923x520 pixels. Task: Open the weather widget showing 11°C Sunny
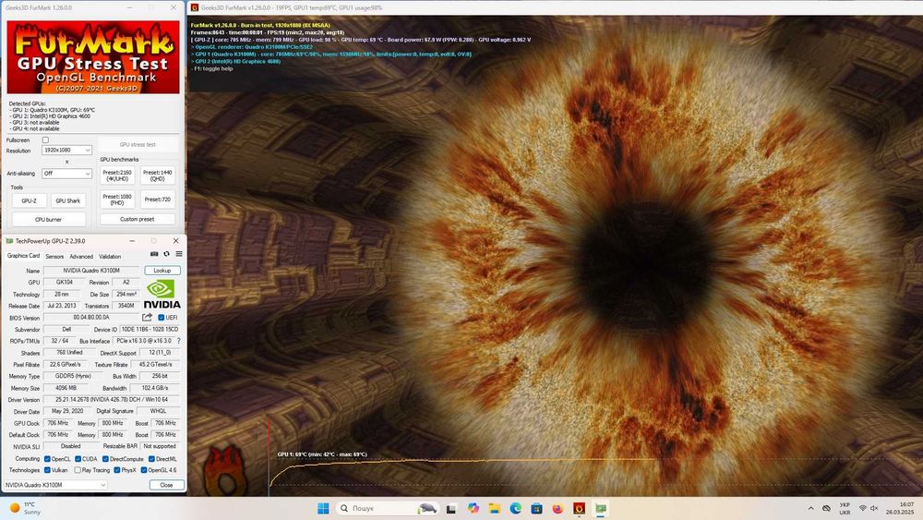pyautogui.click(x=25, y=508)
